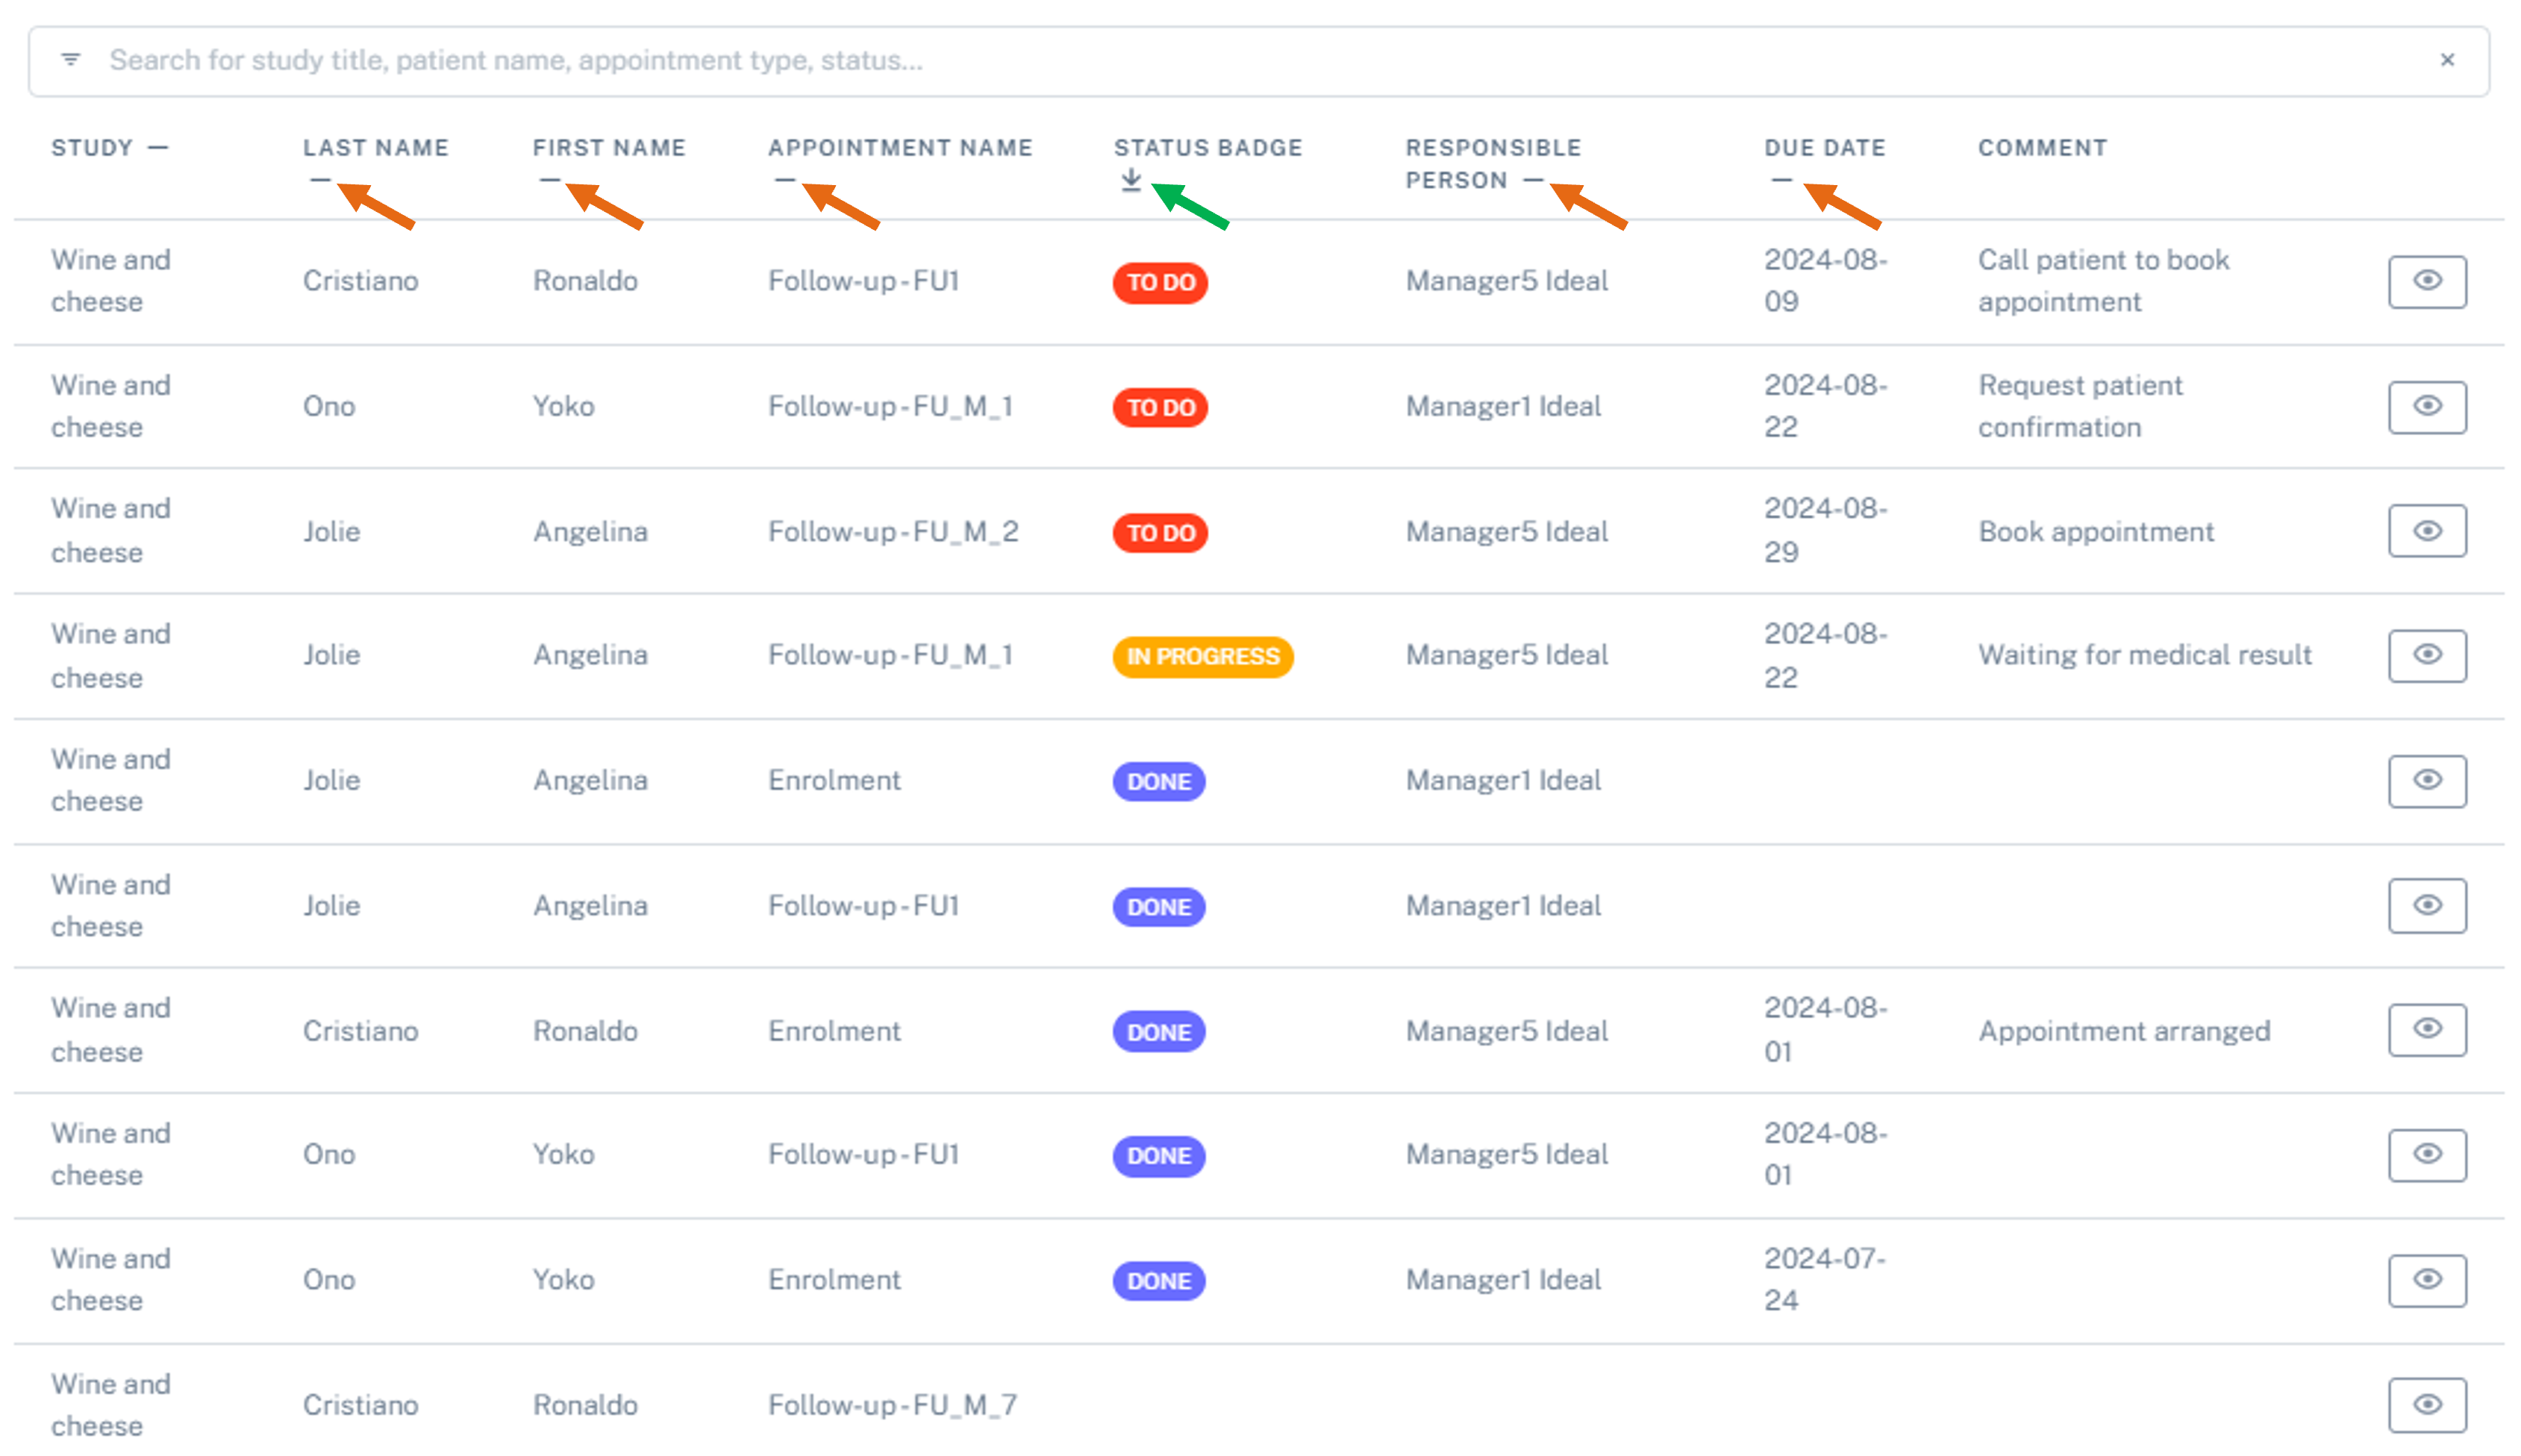Select 'Appointment arranged' comment cell

2124,1031
